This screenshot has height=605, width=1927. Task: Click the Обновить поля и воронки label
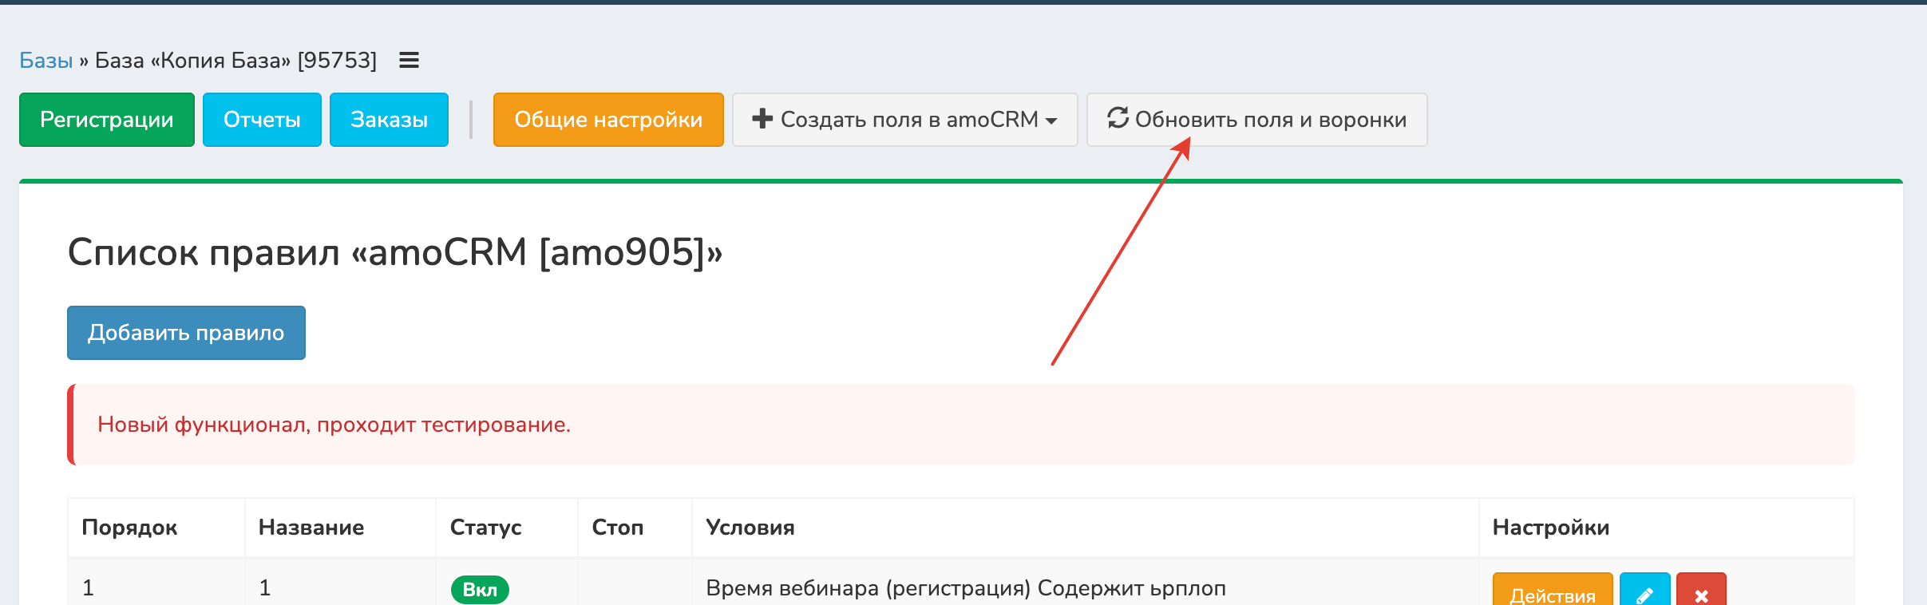point(1271,120)
